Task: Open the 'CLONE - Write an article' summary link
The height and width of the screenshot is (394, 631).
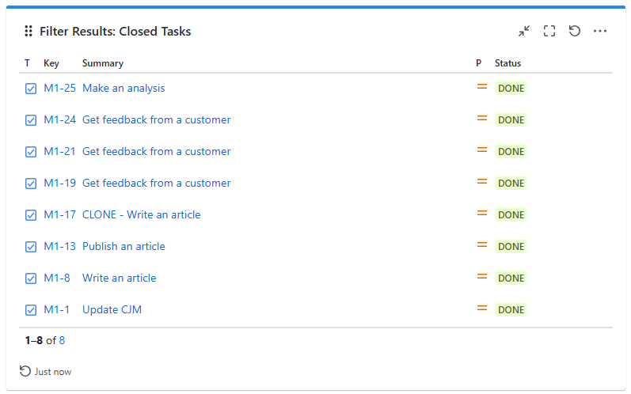Action: 141,215
